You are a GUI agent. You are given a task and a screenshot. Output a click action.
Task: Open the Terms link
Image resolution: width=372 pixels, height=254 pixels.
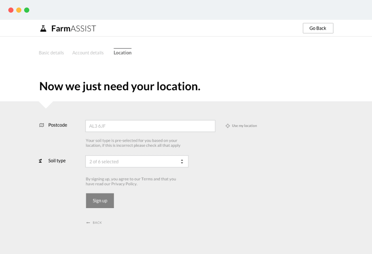pyautogui.click(x=148, y=179)
